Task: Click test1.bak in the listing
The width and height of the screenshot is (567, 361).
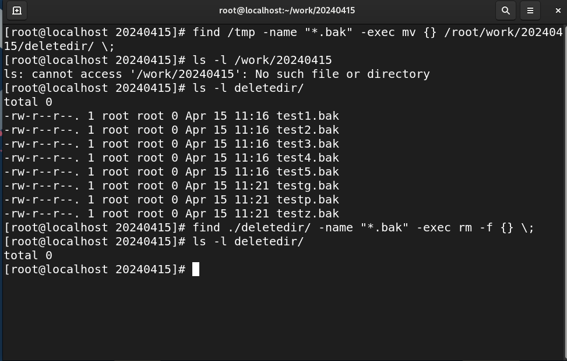Action: 308,116
